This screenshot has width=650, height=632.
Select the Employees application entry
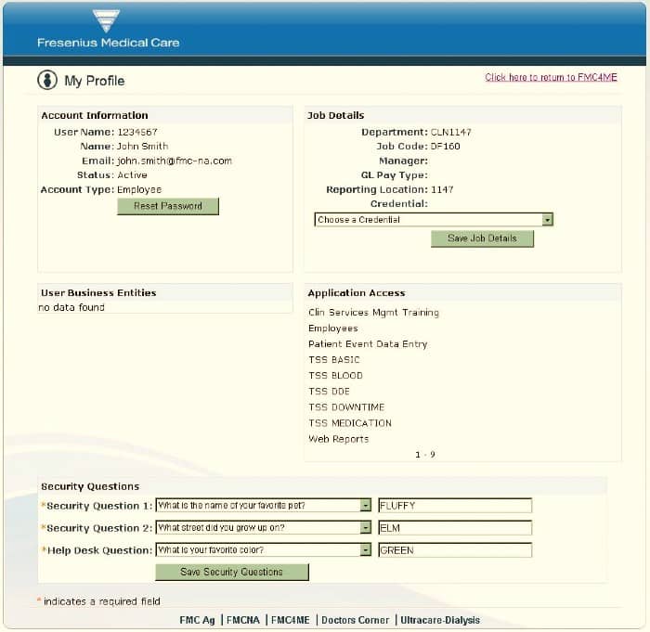tap(332, 329)
